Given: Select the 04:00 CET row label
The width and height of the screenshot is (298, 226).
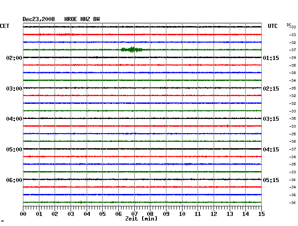Looking at the screenshot, I should tap(14, 119).
